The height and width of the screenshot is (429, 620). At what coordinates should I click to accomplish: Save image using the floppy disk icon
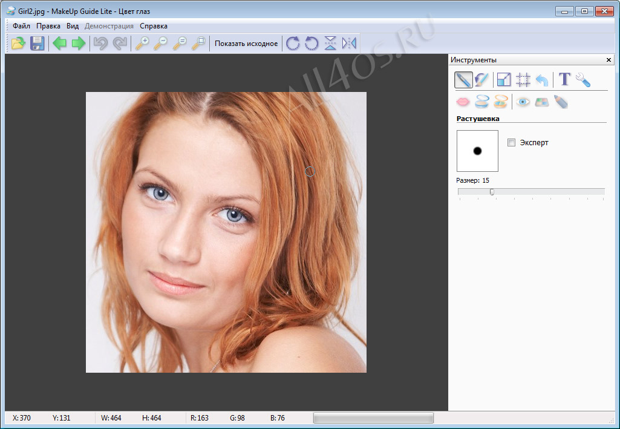click(37, 43)
